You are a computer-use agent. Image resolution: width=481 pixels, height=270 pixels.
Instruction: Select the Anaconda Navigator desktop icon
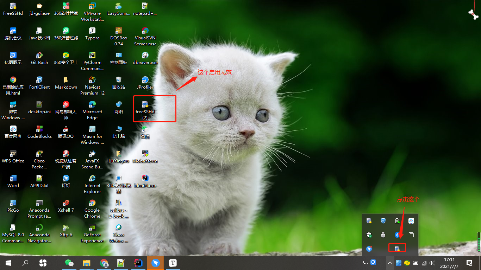[x=39, y=233]
